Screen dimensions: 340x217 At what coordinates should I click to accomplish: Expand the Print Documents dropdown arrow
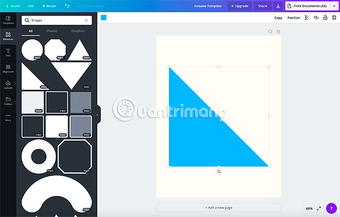(x=334, y=6)
